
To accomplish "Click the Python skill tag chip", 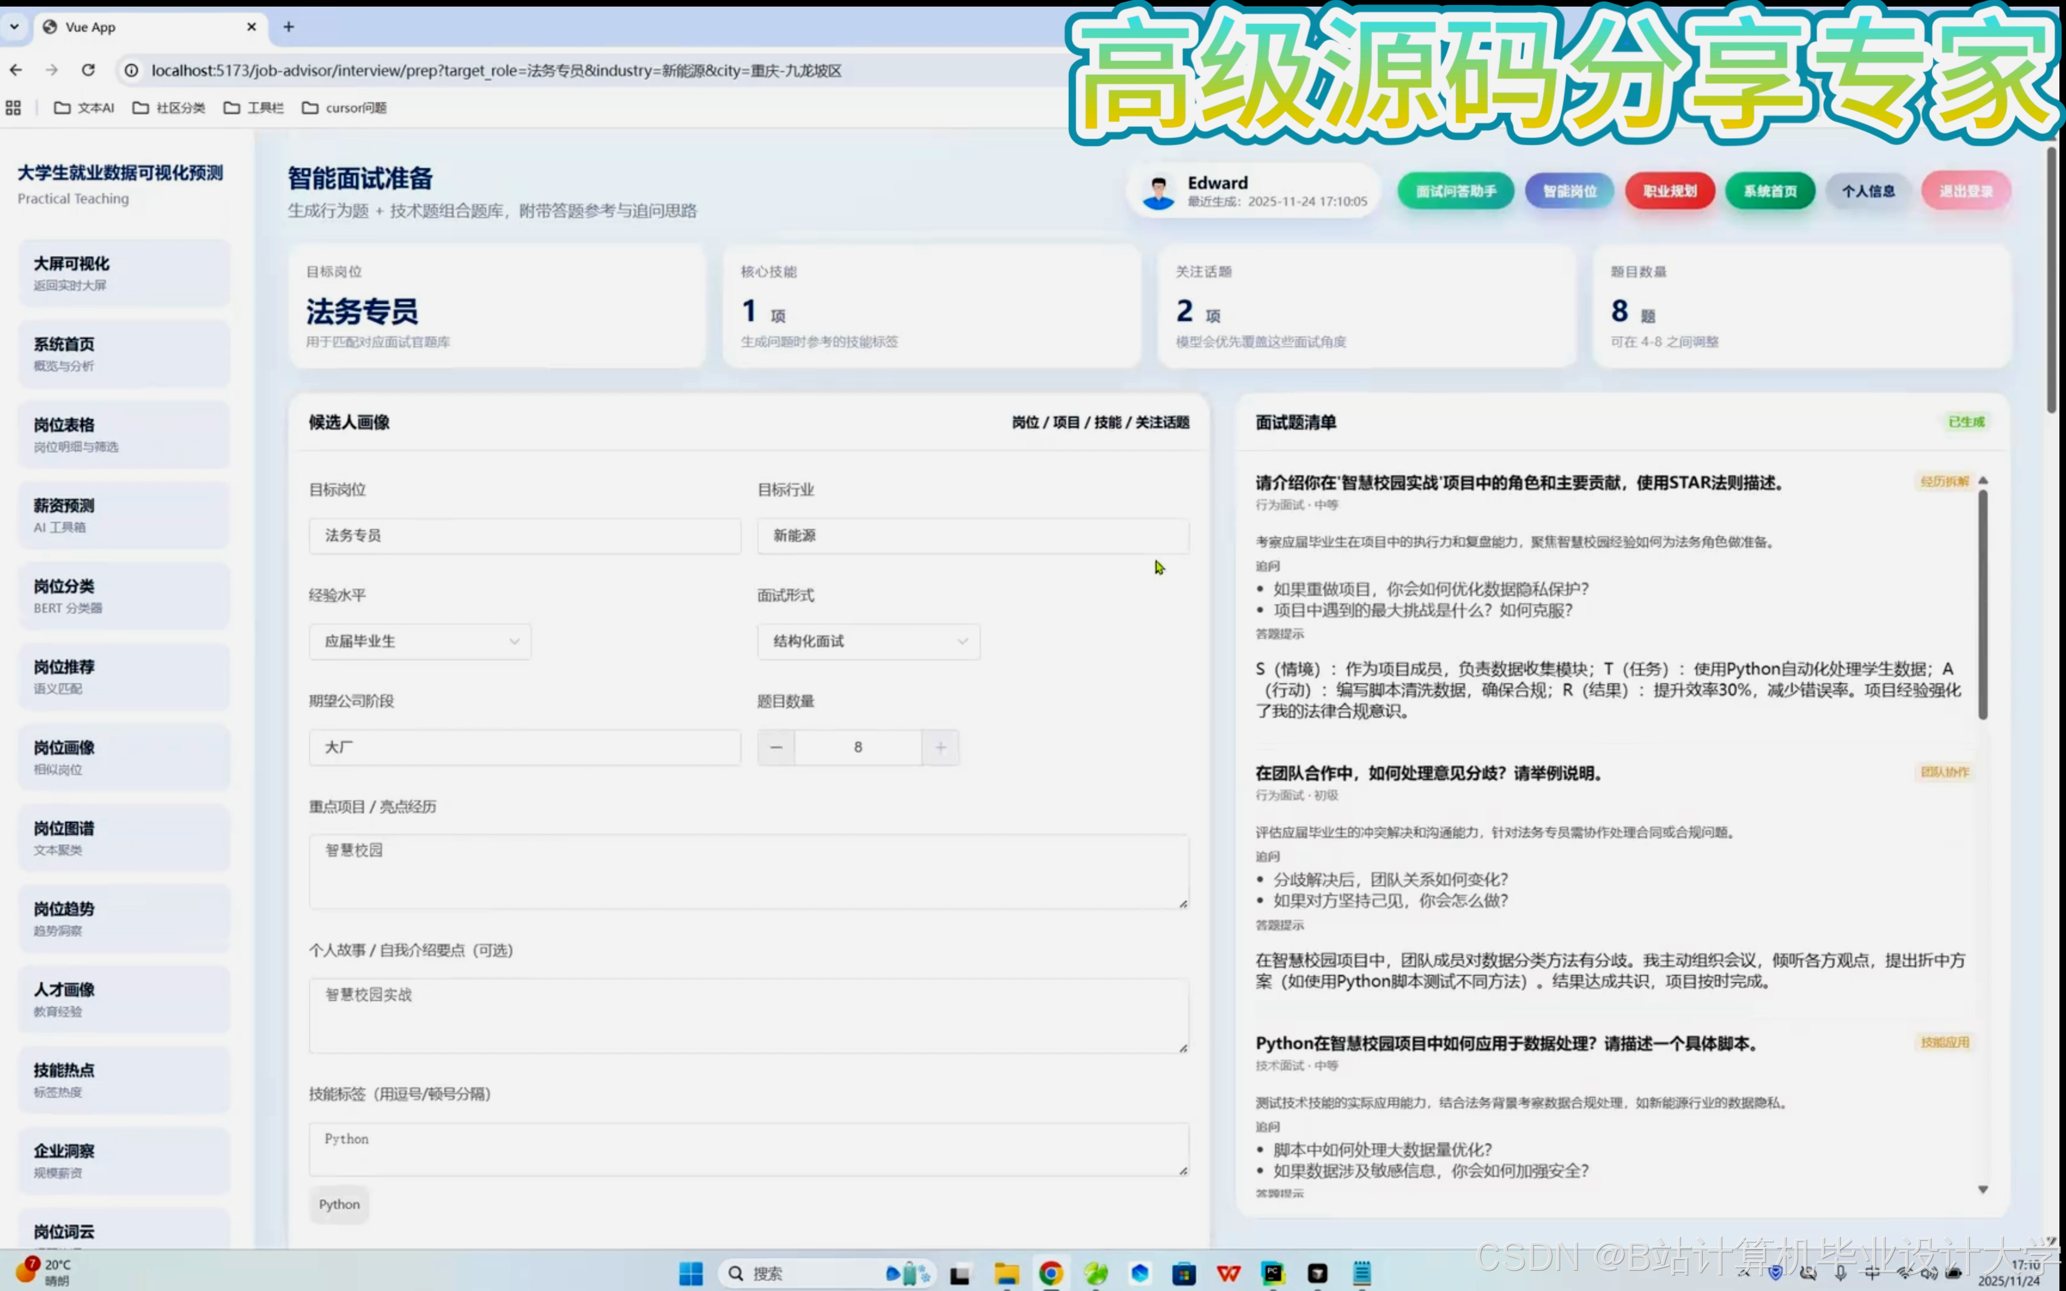I will coord(339,1204).
